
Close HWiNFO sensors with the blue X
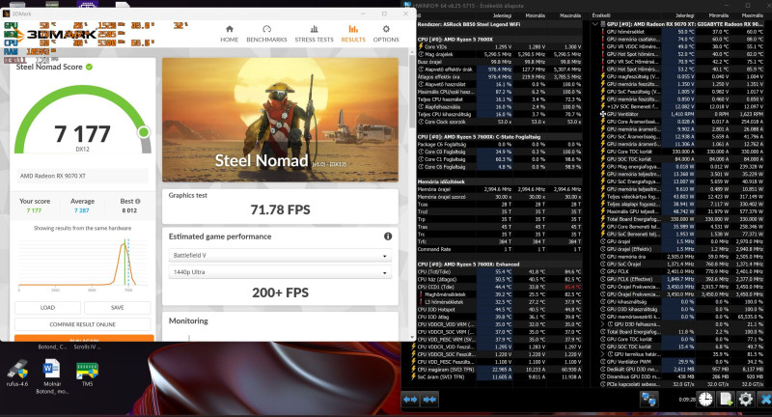764,399
